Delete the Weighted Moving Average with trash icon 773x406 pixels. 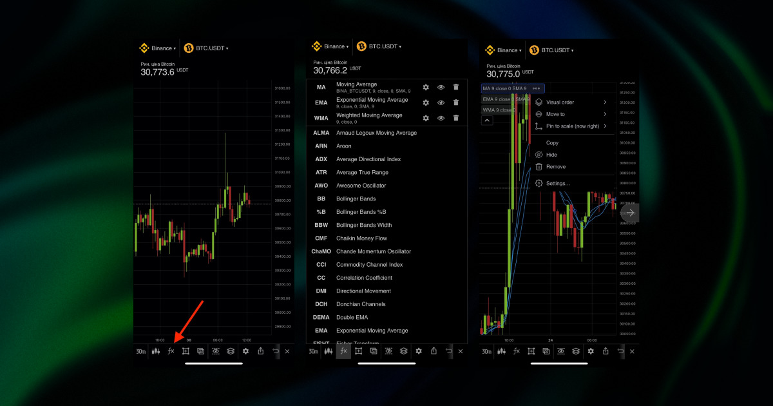point(456,118)
